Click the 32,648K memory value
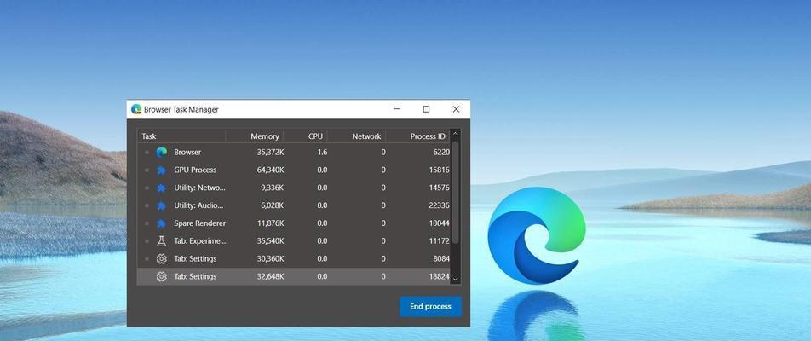The width and height of the screenshot is (811, 341). 270,276
